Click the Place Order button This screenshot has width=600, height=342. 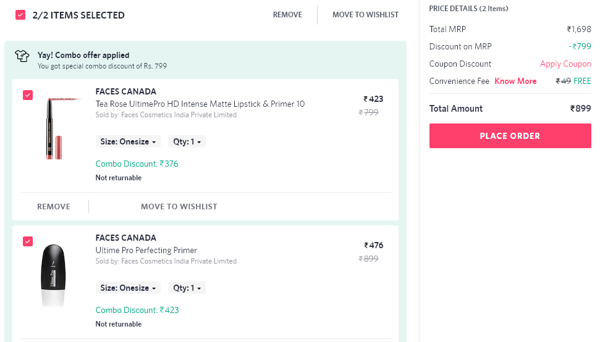[510, 136]
